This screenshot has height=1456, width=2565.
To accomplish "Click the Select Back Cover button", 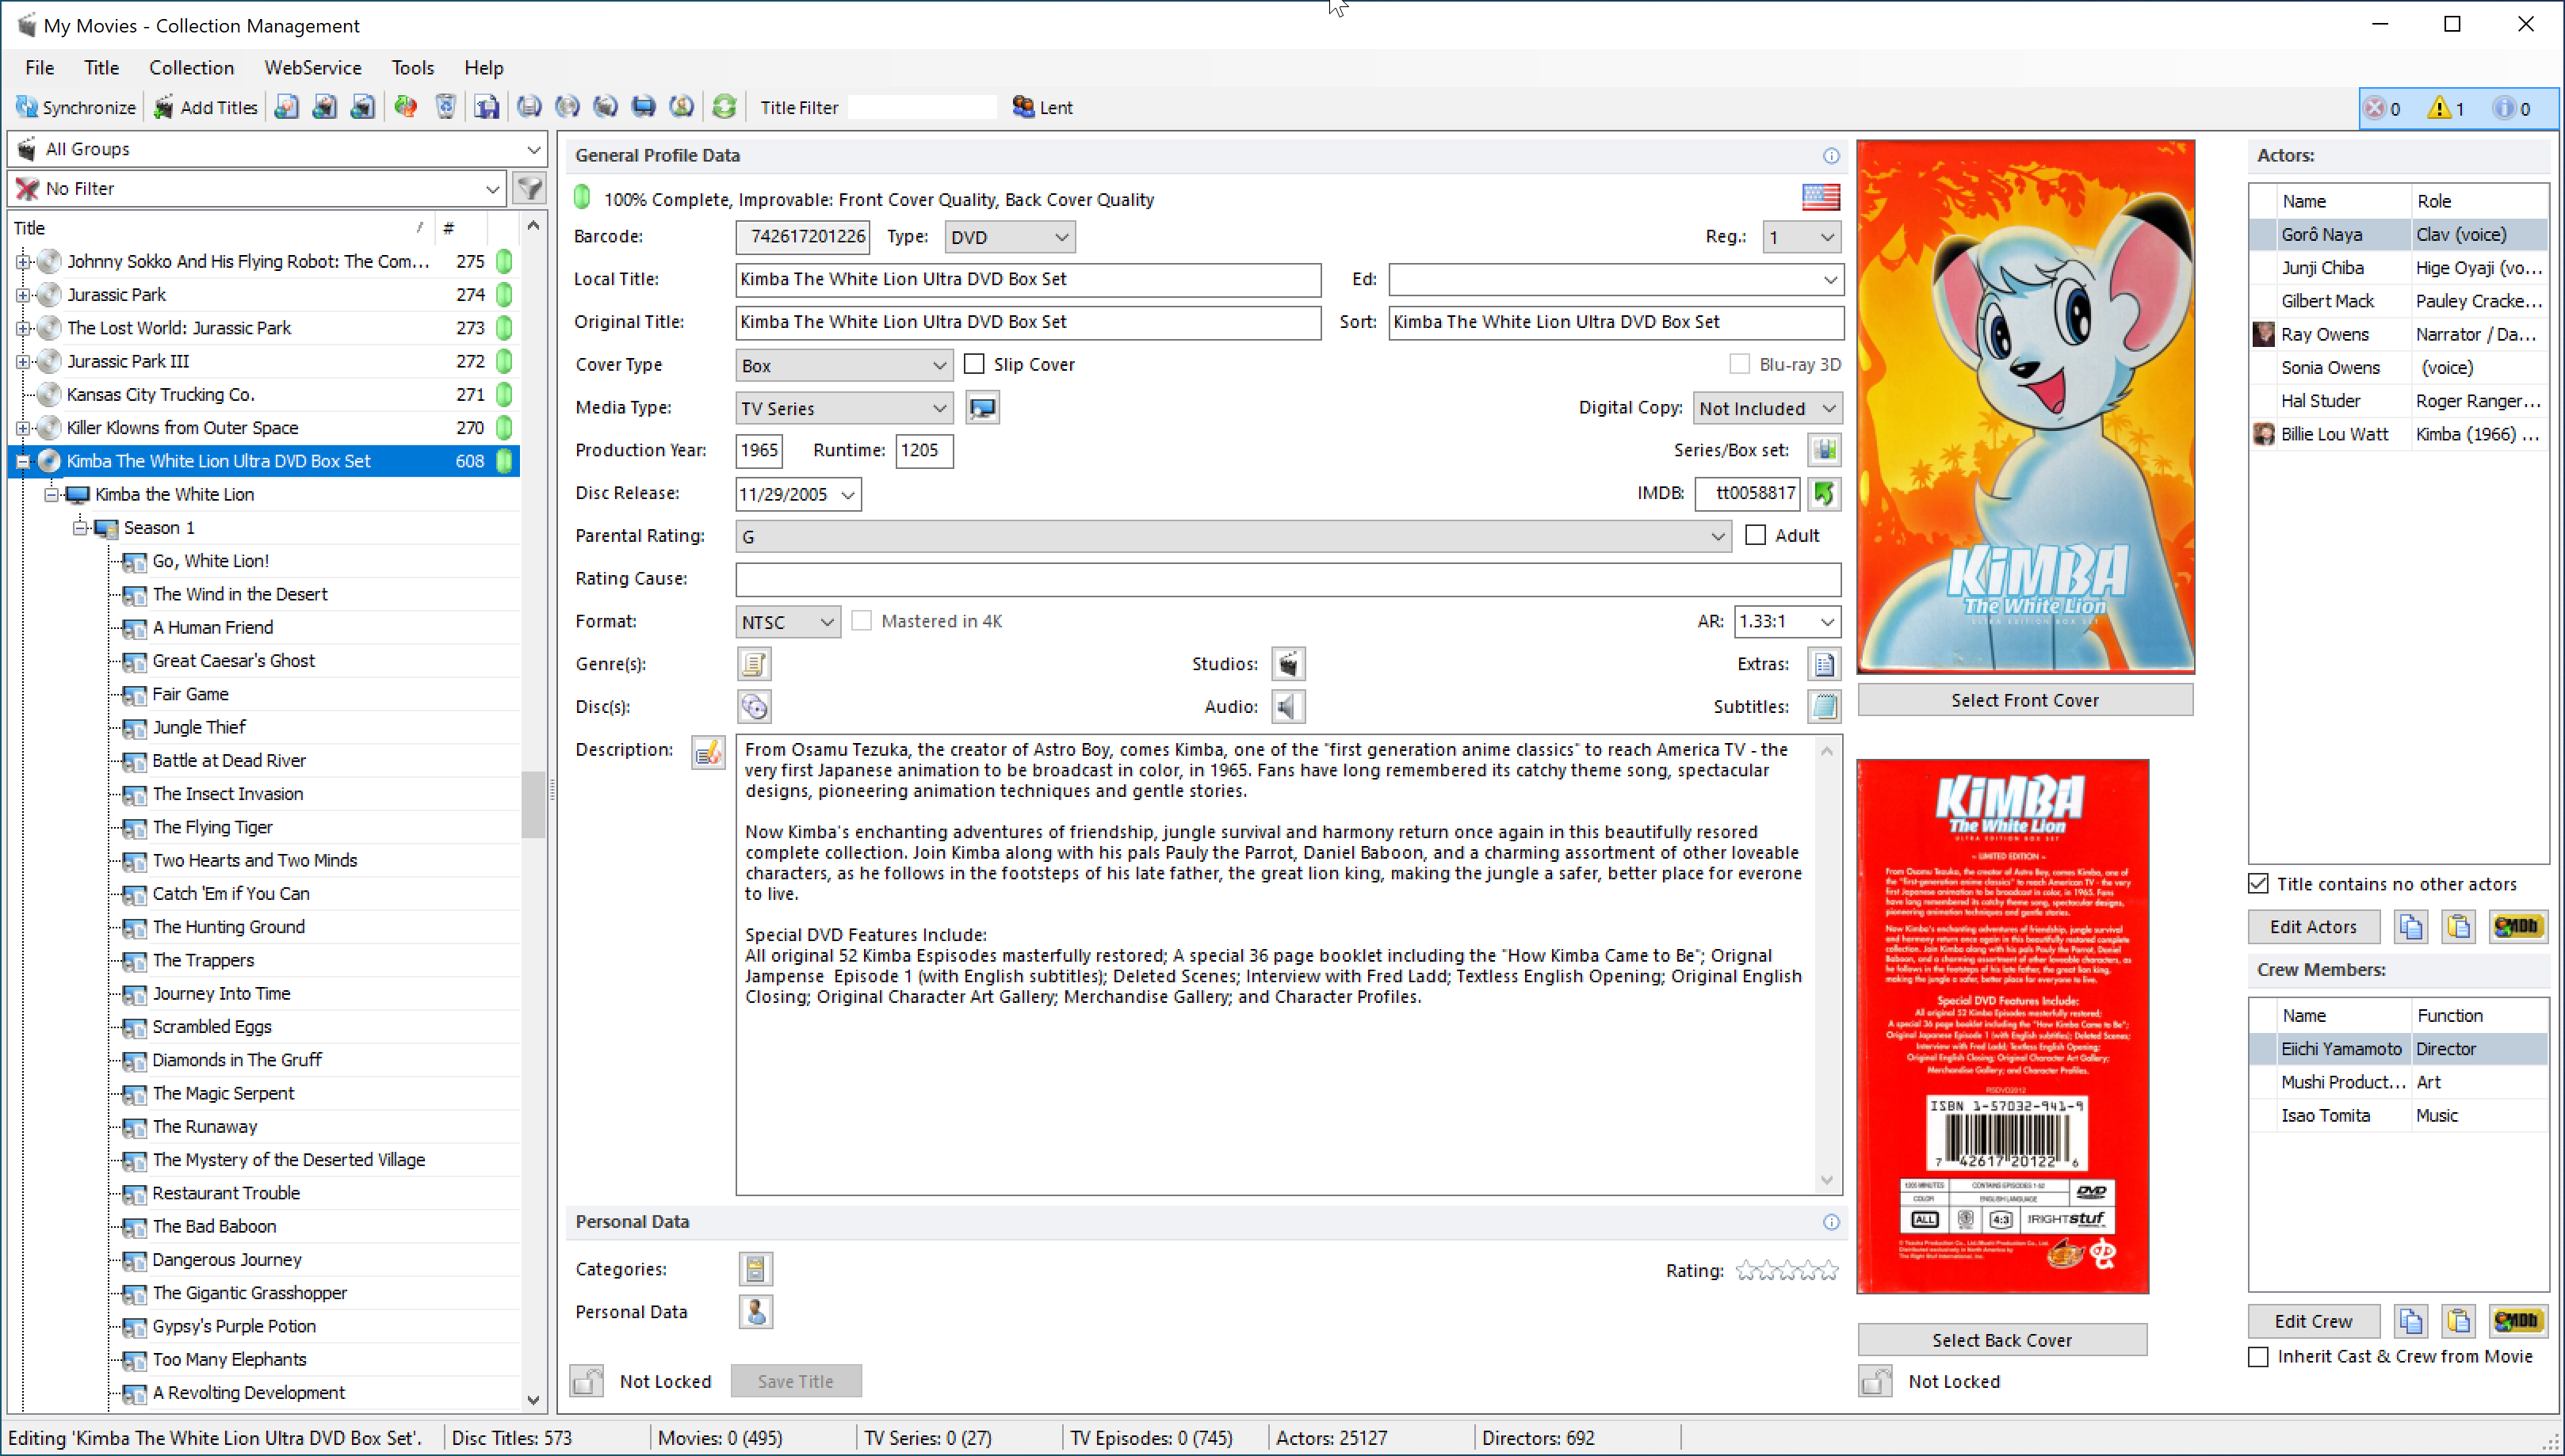I will click(x=2001, y=1340).
